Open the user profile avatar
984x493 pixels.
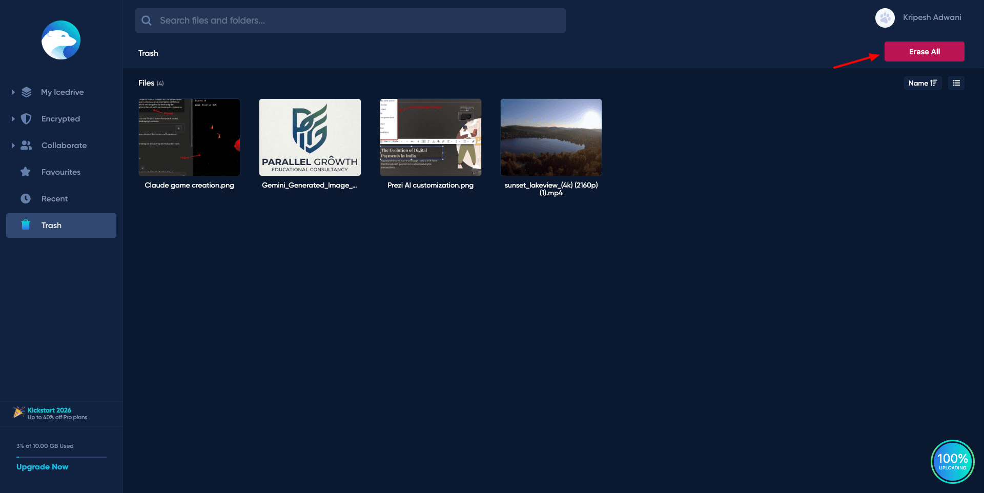885,18
